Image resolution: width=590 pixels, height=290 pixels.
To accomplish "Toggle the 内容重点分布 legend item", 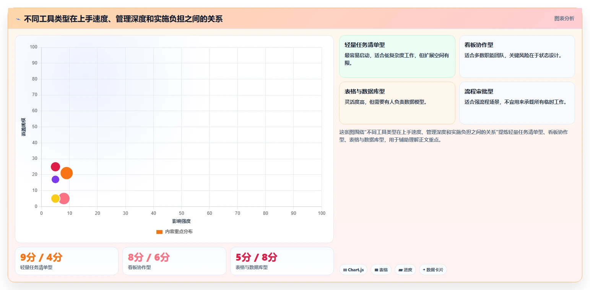I will [174, 232].
